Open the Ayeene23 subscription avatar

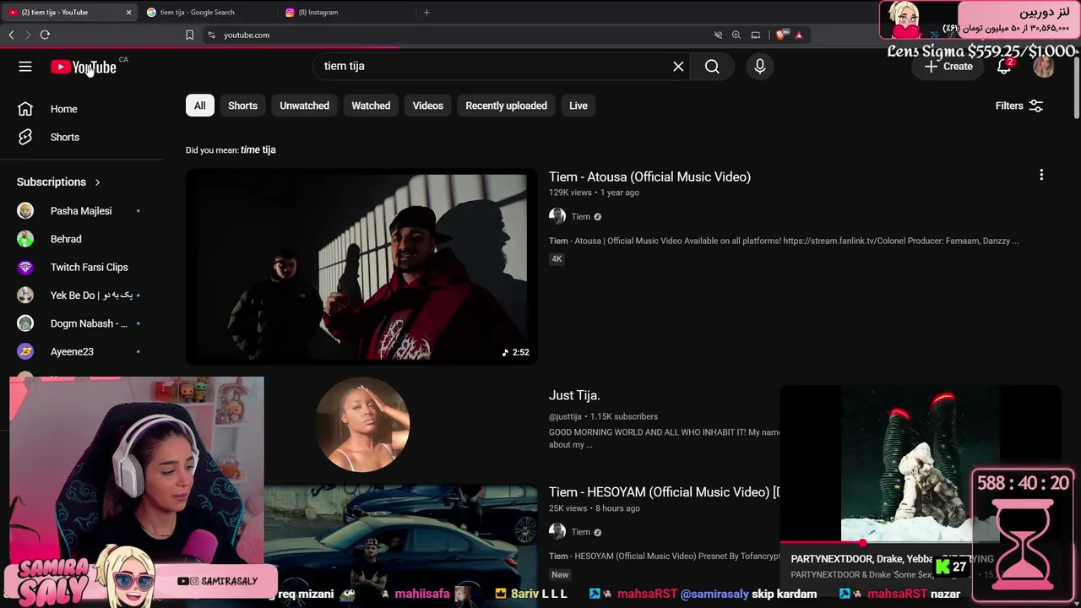pyautogui.click(x=25, y=351)
